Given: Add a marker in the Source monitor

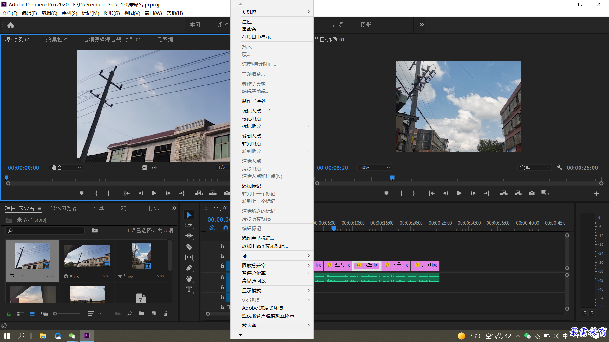Looking at the screenshot, I should 82,193.
